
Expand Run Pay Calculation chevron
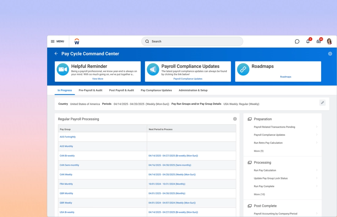(x=316, y=170)
